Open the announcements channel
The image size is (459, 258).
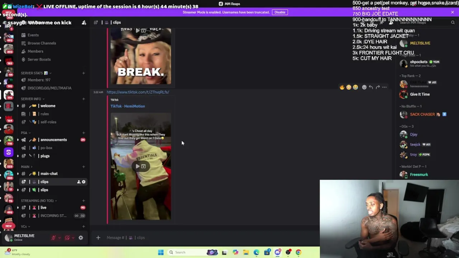53,140
